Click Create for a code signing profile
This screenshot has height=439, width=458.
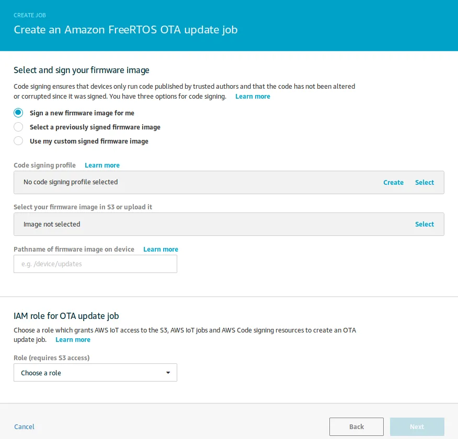[393, 183]
